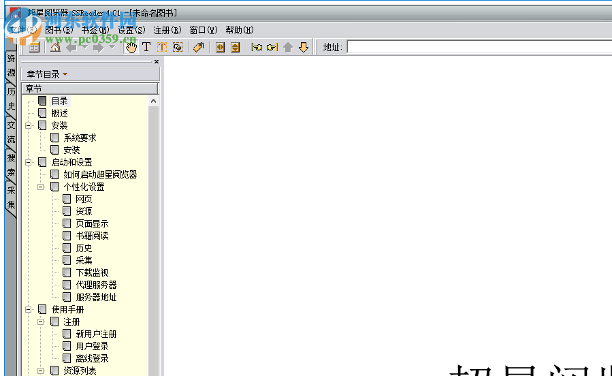Screen dimensions: 612x376
Task: Select the 用户登录 chapter
Action: click(92, 346)
